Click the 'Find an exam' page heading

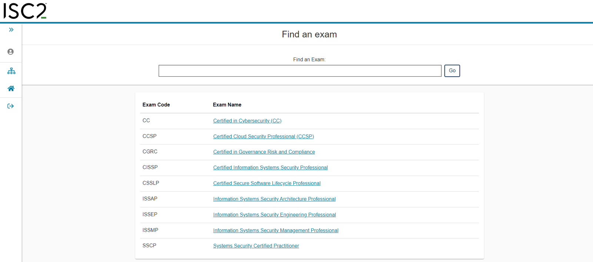click(x=309, y=34)
